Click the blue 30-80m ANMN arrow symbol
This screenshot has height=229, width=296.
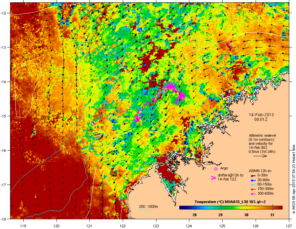(x=253, y=180)
